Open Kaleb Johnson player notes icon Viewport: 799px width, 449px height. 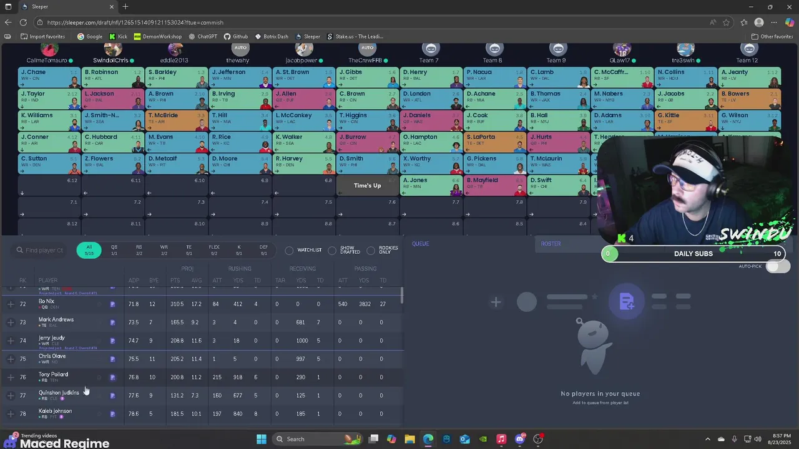pyautogui.click(x=113, y=414)
